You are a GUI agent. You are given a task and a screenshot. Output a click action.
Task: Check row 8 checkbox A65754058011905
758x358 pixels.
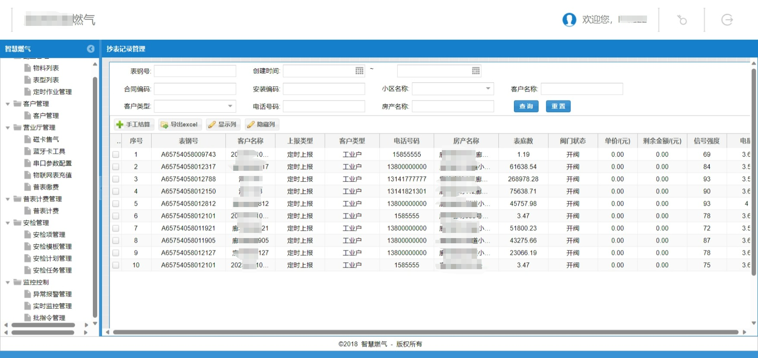pyautogui.click(x=116, y=240)
